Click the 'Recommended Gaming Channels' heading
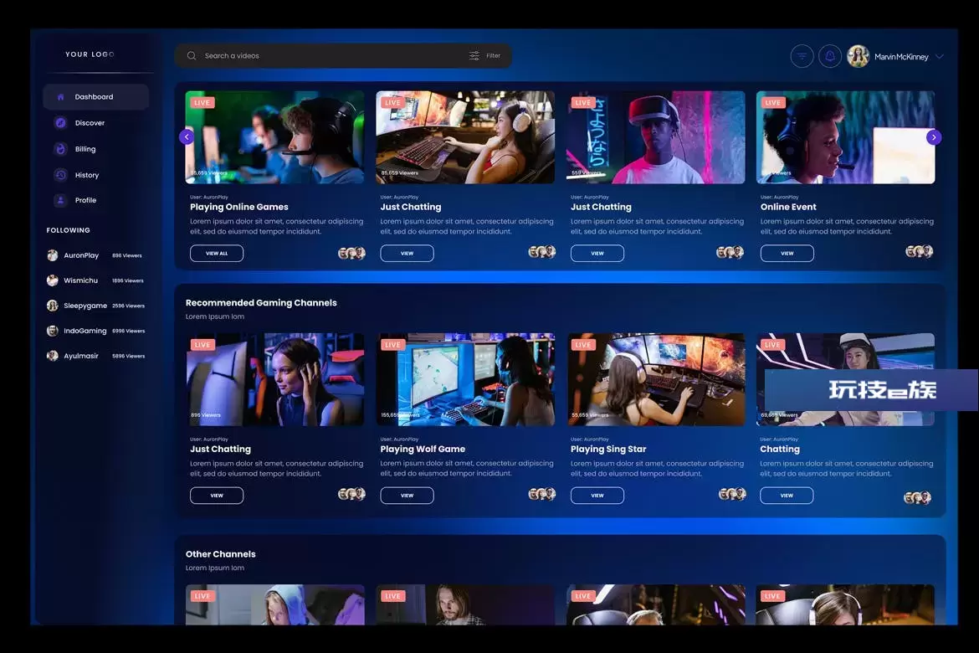This screenshot has height=653, width=979. [261, 303]
